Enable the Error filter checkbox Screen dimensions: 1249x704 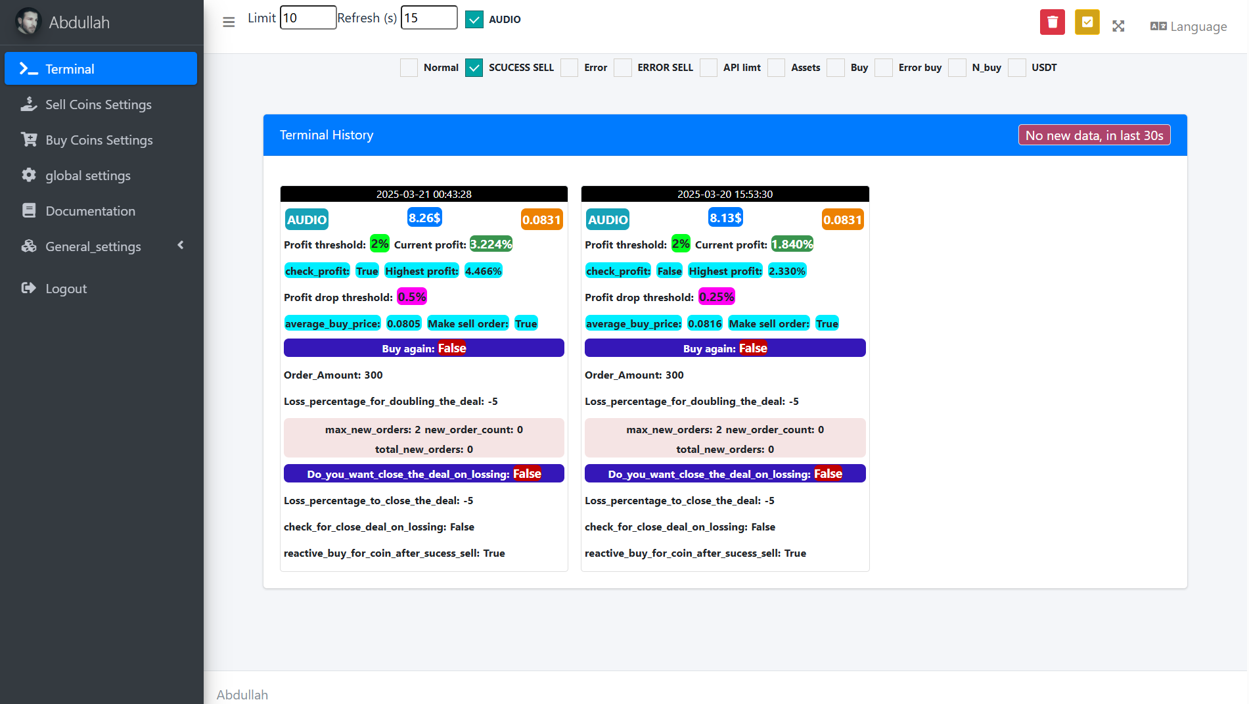pos(569,68)
